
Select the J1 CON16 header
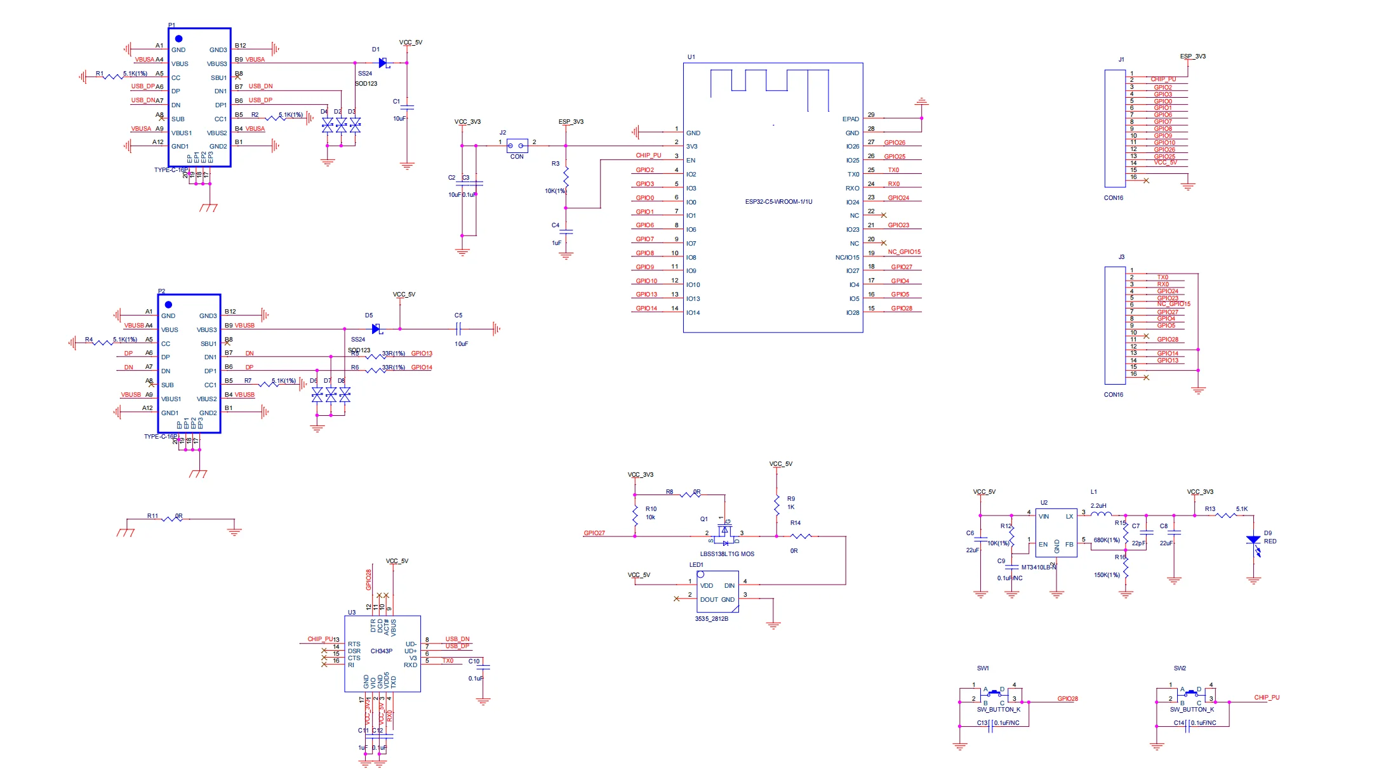click(1115, 128)
